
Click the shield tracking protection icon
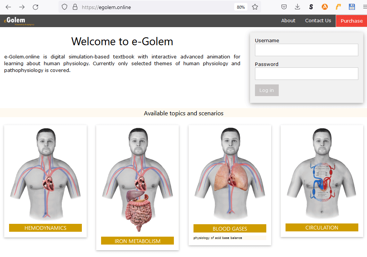(x=64, y=7)
